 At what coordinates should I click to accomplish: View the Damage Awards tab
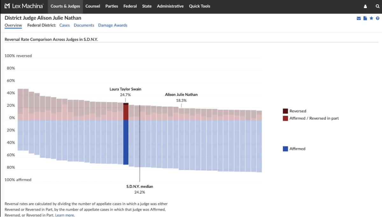(113, 25)
